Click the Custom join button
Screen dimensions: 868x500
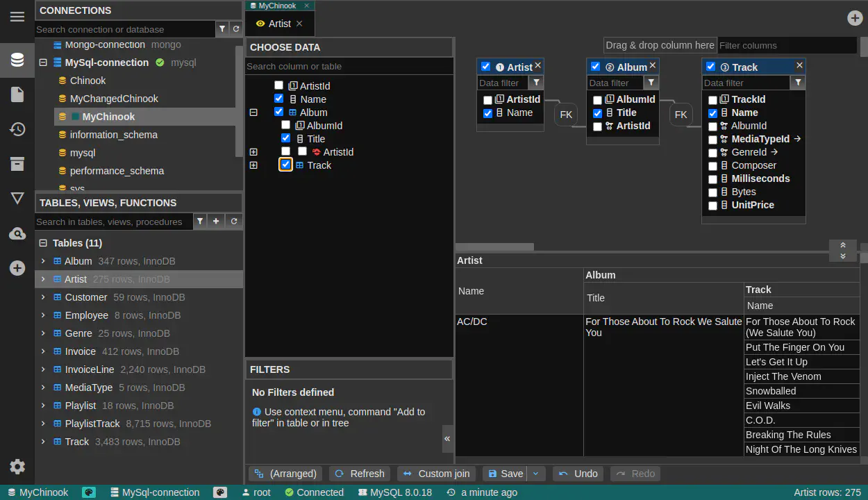click(437, 474)
